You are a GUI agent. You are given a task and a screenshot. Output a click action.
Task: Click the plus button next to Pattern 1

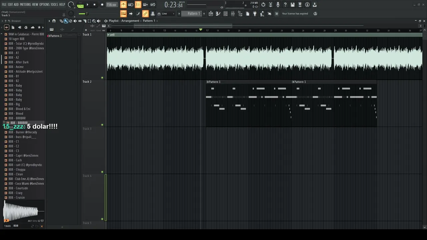tap(204, 14)
